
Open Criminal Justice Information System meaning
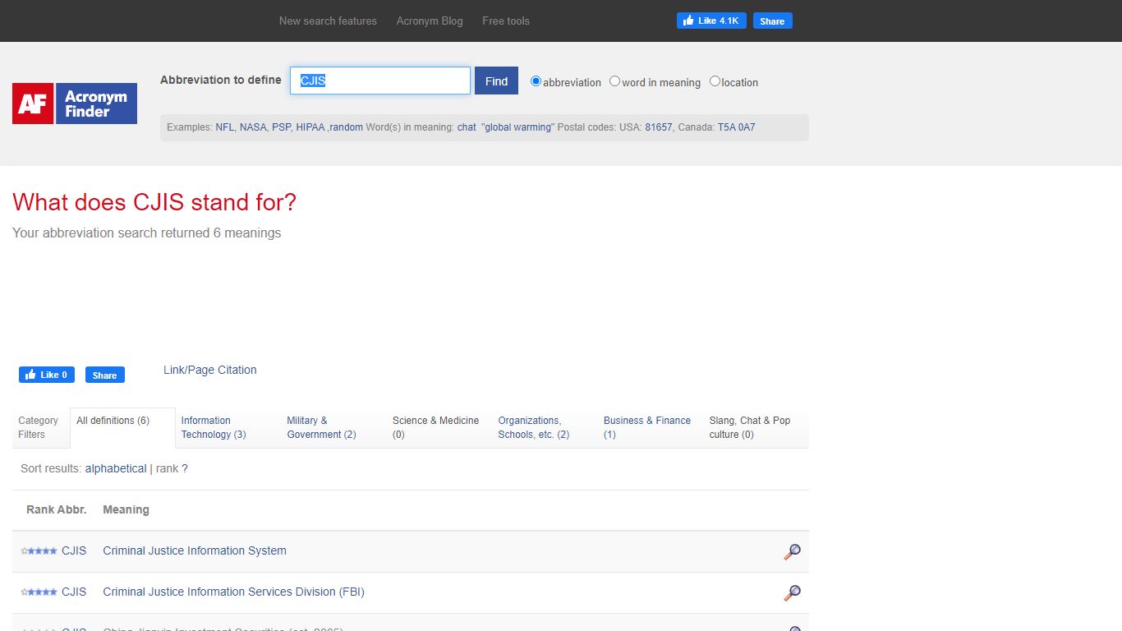pos(195,550)
